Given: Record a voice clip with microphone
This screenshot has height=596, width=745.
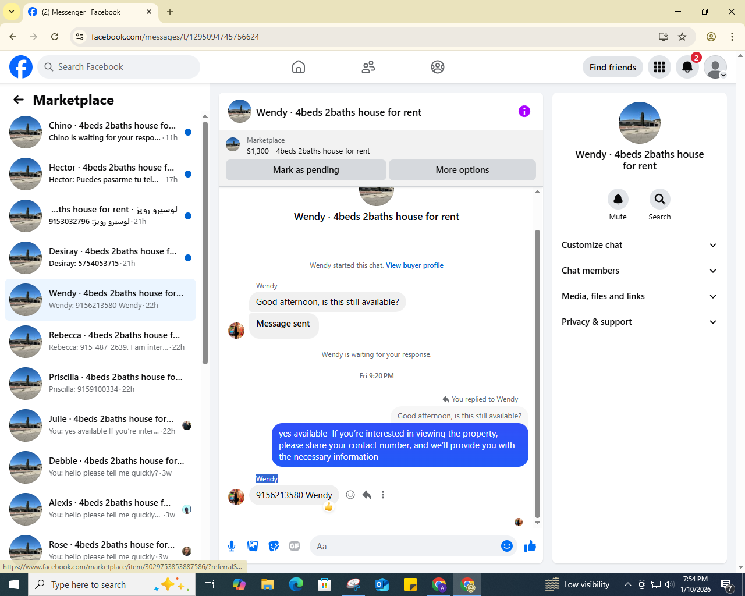Looking at the screenshot, I should tap(232, 546).
